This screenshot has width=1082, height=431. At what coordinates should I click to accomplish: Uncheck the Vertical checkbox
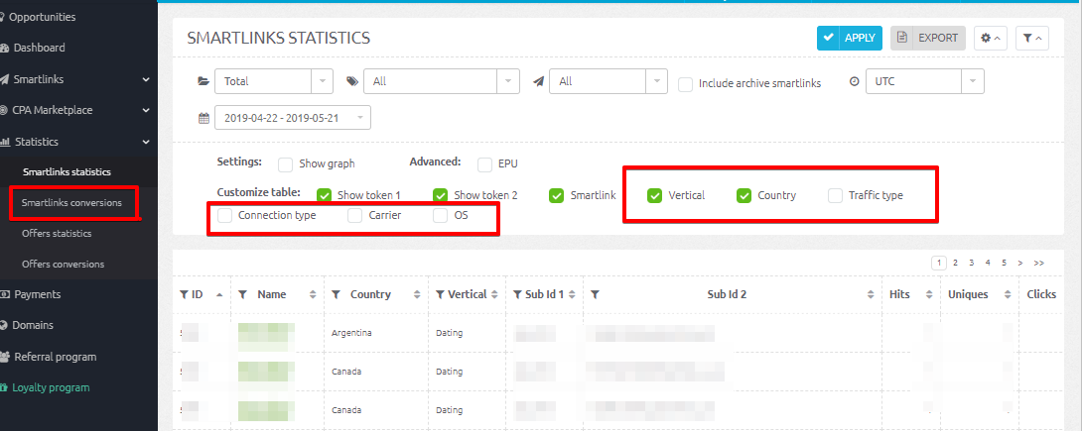(x=654, y=195)
